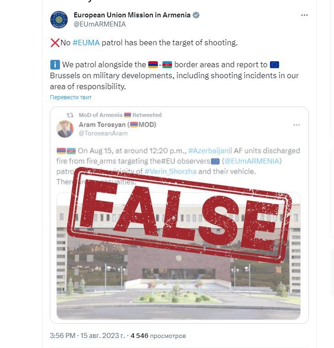Click the Aram Torosyan (MOD) display name

point(117,125)
